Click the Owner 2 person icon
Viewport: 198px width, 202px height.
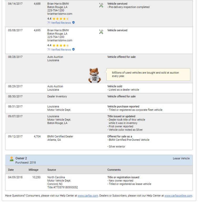11,159
